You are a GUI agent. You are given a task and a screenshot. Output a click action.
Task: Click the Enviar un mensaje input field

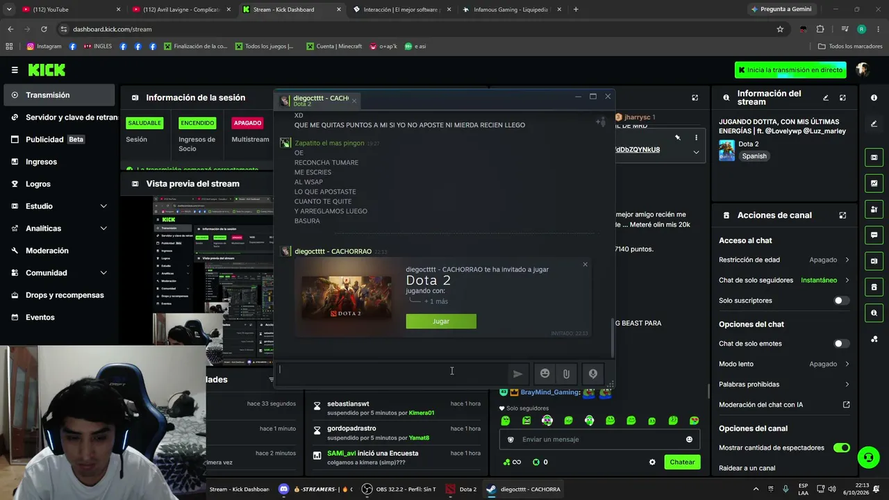coord(600,439)
